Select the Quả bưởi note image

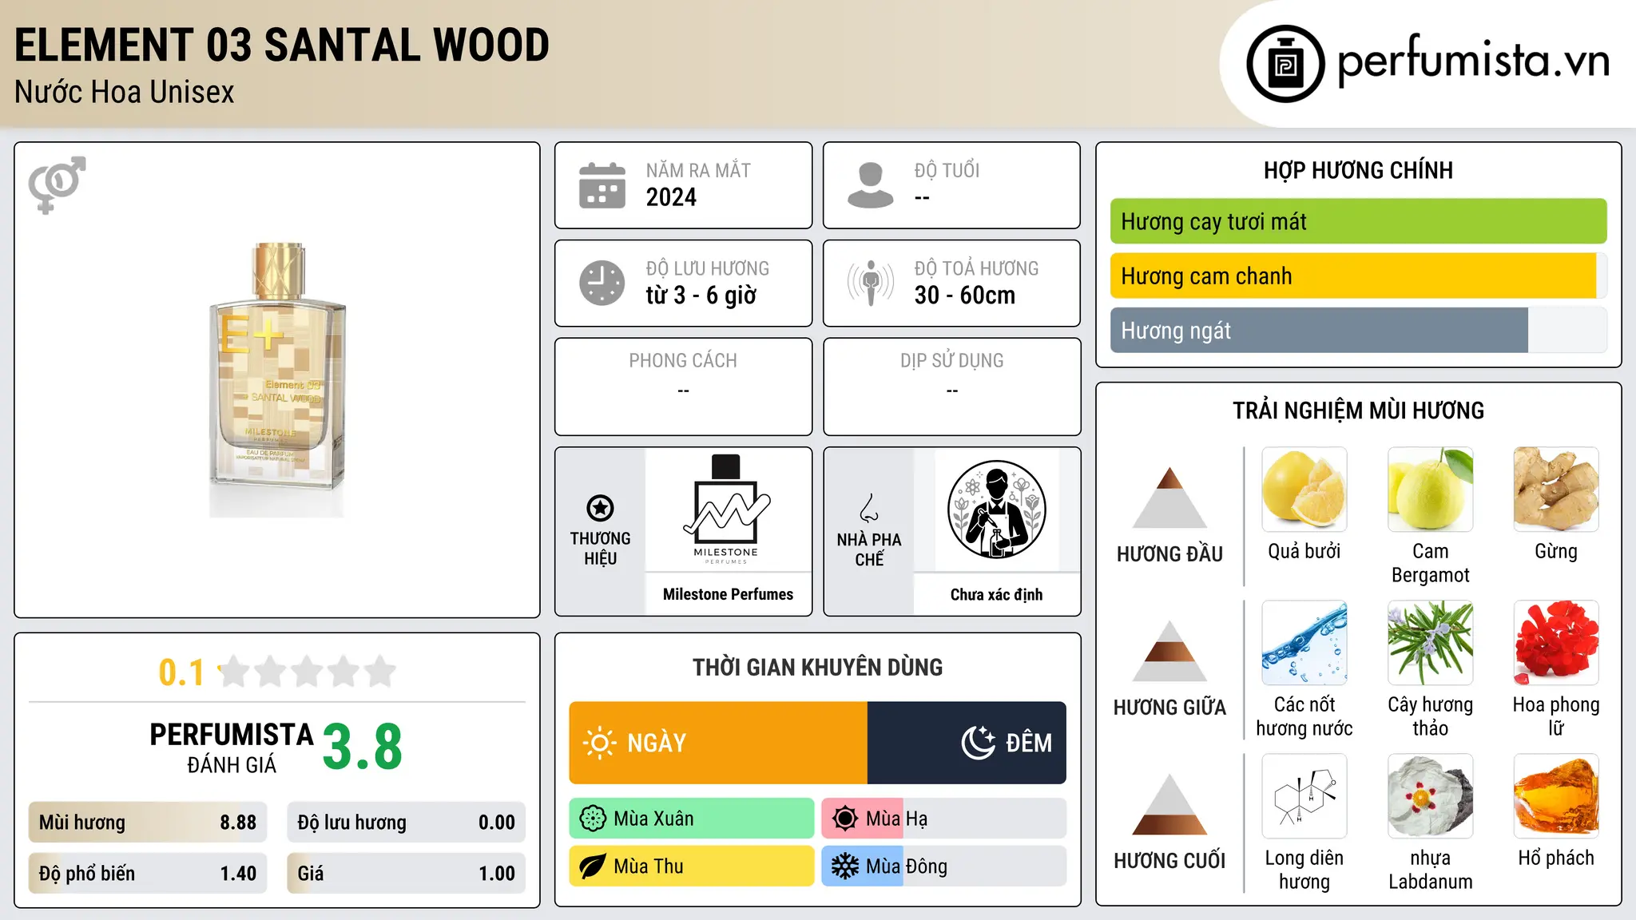pyautogui.click(x=1304, y=490)
